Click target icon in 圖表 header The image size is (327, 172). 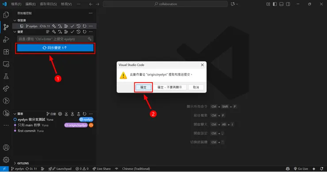pos(60,114)
